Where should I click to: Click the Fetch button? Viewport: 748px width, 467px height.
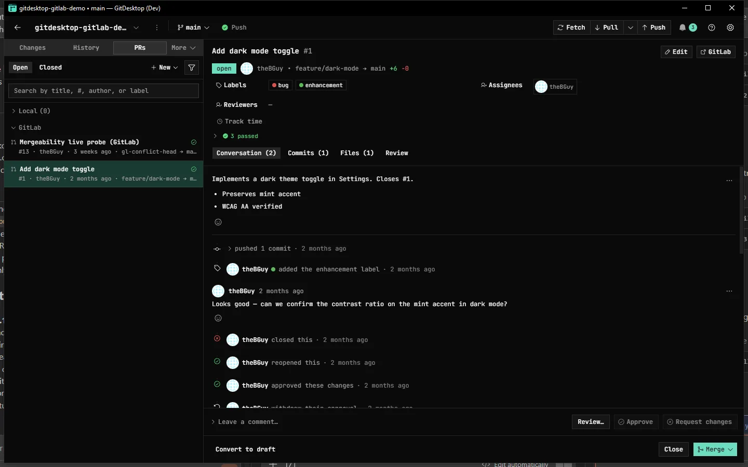pyautogui.click(x=571, y=28)
